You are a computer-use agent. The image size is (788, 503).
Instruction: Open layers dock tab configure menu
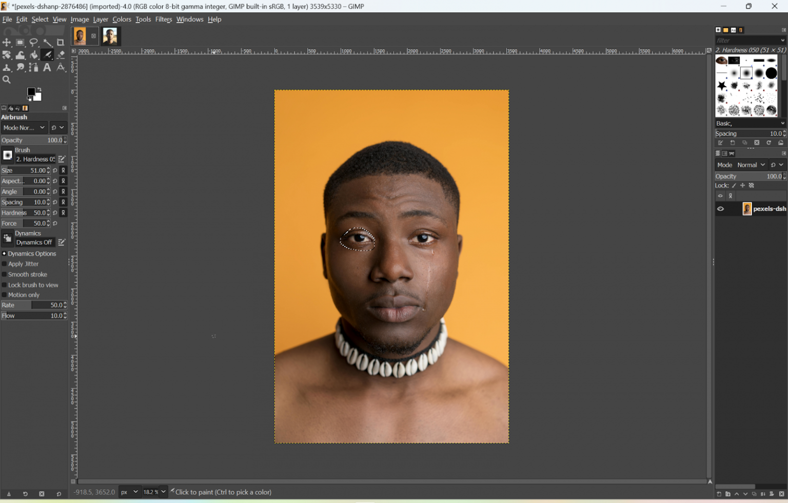point(783,153)
